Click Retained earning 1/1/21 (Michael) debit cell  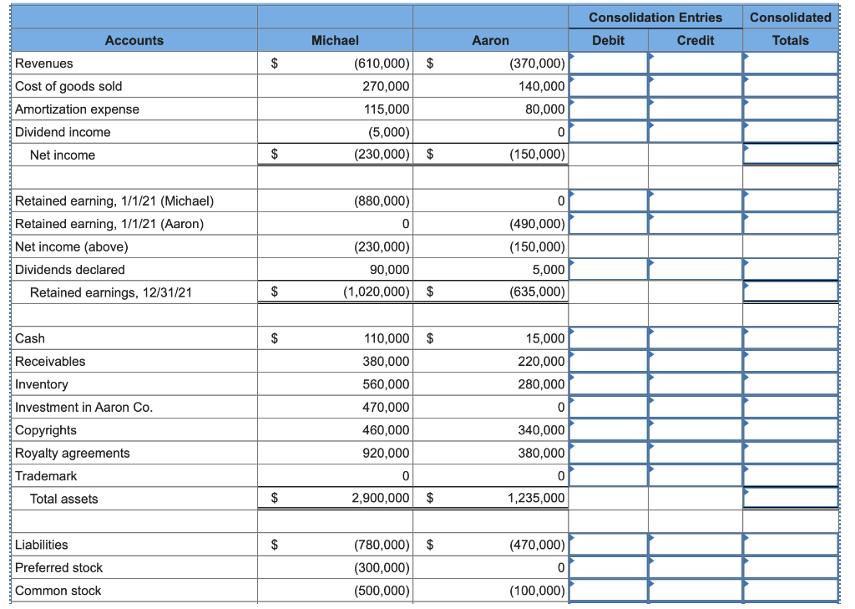tap(608, 200)
